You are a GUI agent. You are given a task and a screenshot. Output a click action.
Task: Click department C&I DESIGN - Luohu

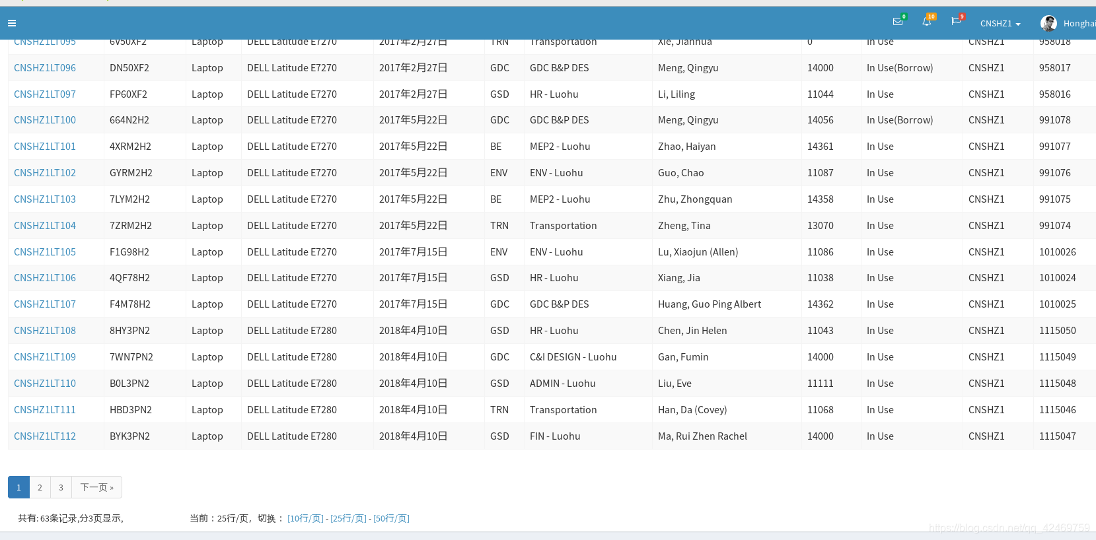click(573, 357)
